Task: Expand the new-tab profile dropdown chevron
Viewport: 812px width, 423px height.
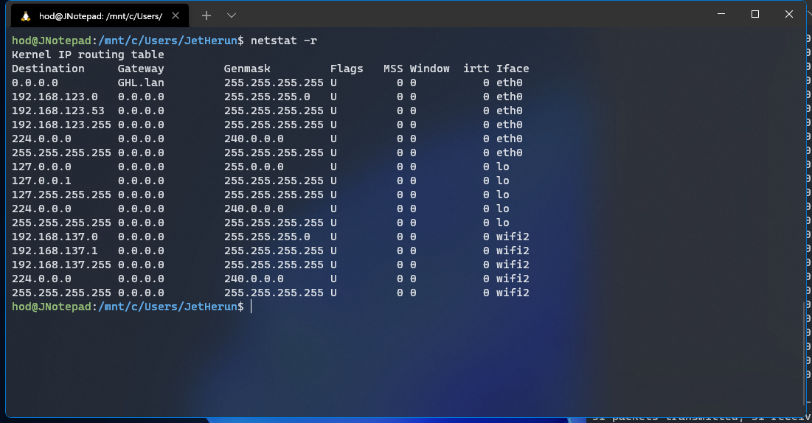Action: click(232, 15)
